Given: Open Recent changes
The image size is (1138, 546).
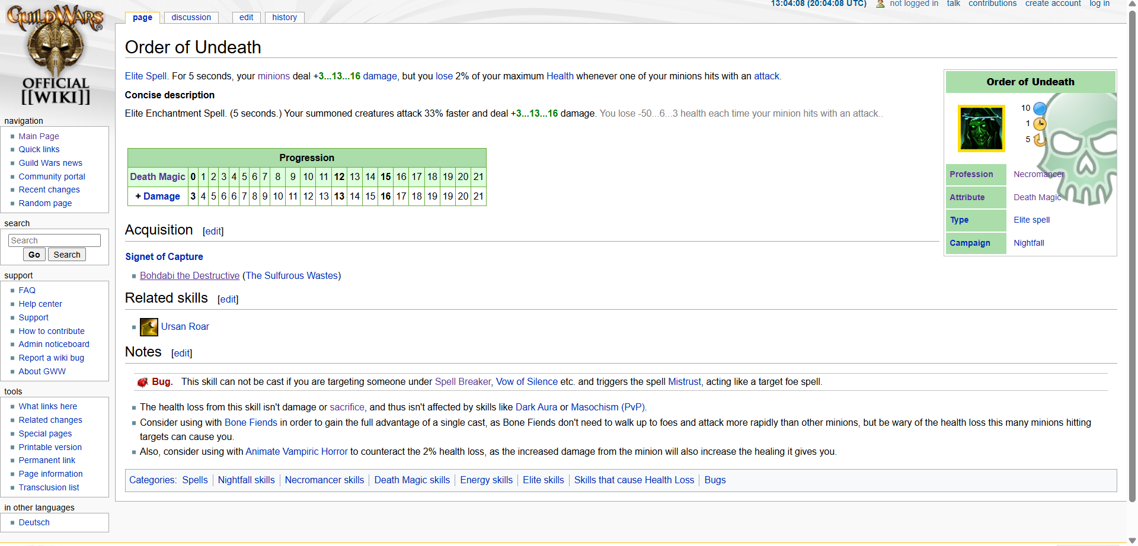Looking at the screenshot, I should (49, 190).
